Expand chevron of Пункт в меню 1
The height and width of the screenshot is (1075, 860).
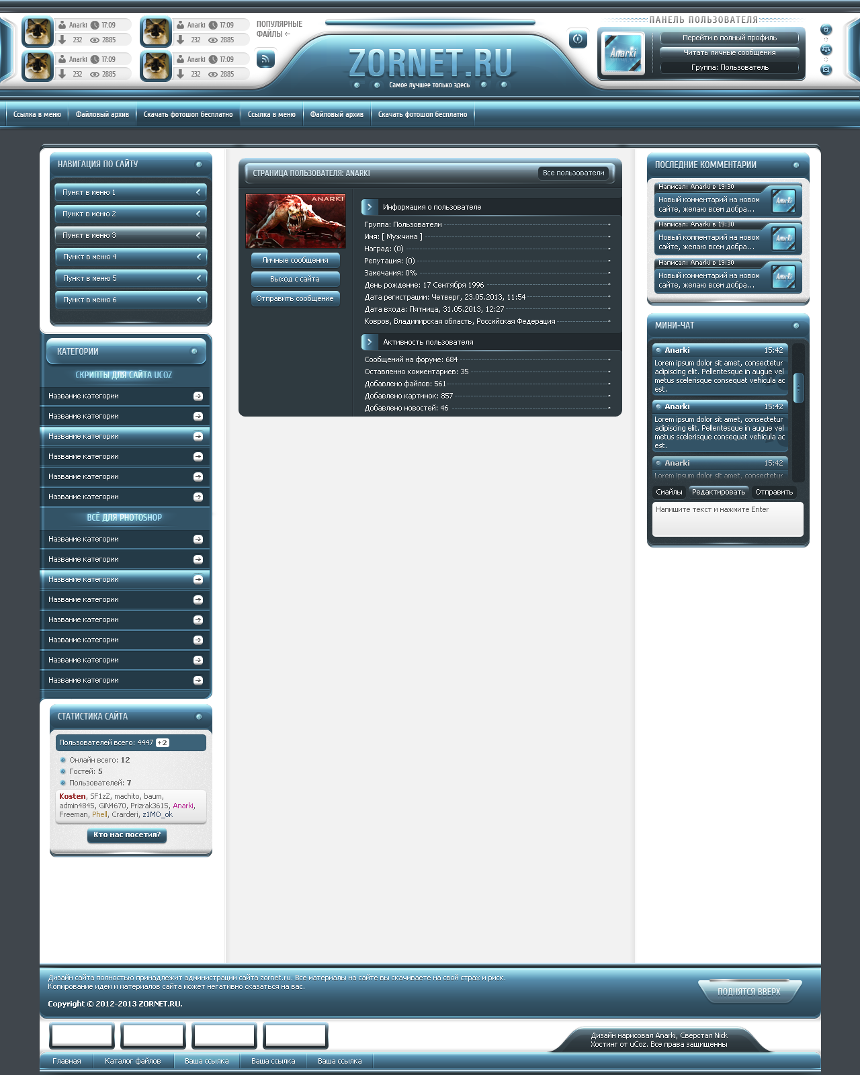[198, 192]
